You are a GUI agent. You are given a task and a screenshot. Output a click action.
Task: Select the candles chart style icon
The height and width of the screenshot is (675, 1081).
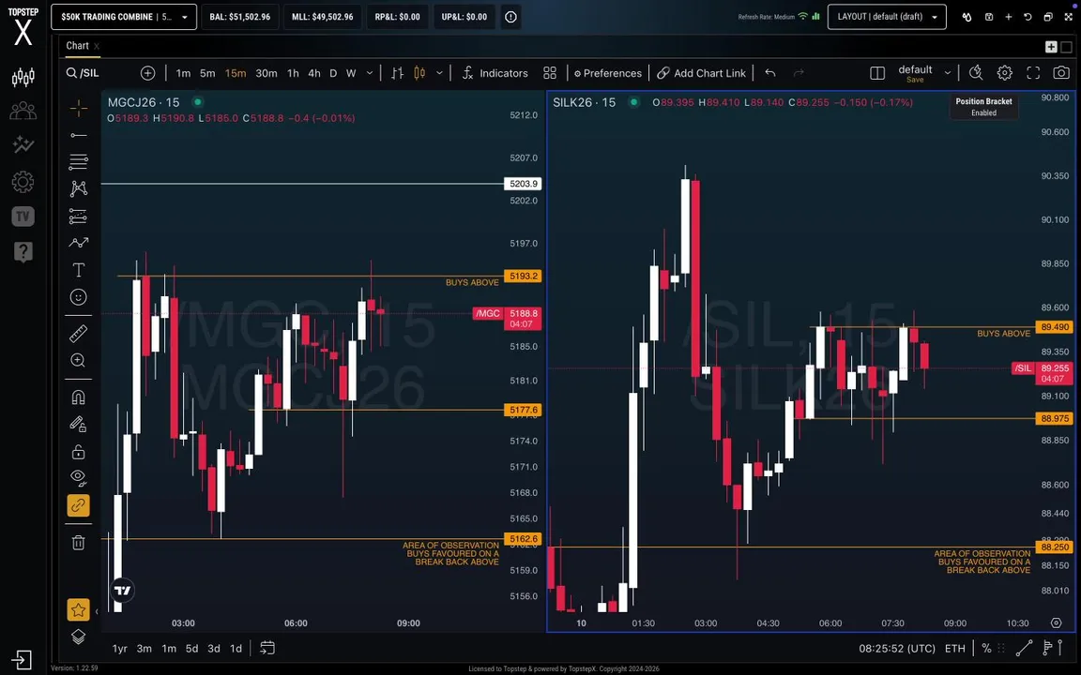coord(419,73)
